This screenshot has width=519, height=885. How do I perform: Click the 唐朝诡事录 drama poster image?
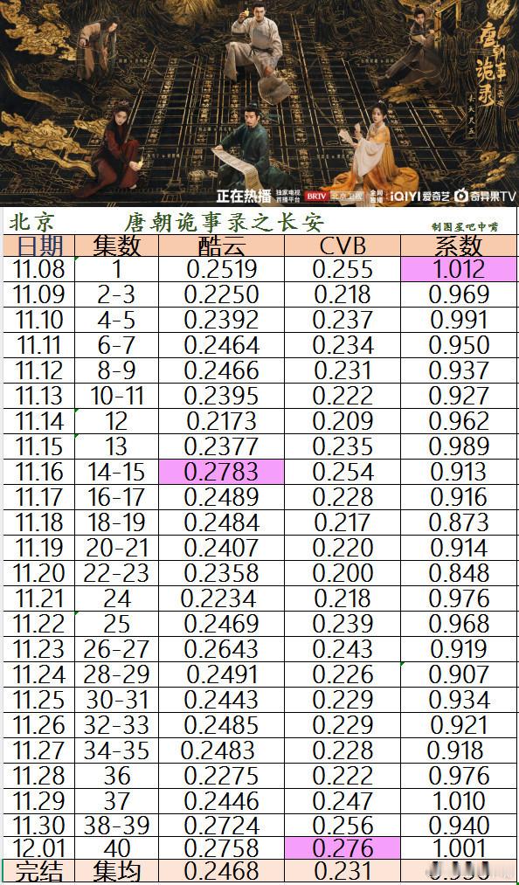pyautogui.click(x=259, y=103)
